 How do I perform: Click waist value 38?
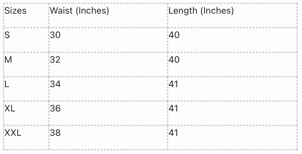click(55, 133)
